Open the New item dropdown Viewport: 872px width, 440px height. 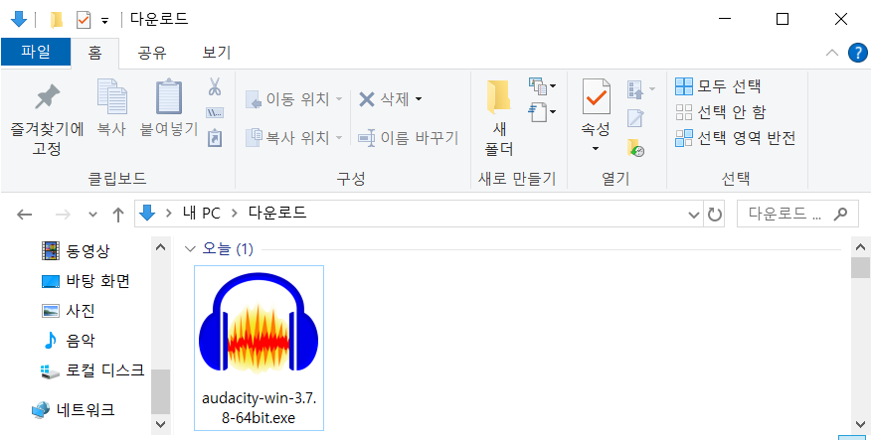(x=542, y=86)
